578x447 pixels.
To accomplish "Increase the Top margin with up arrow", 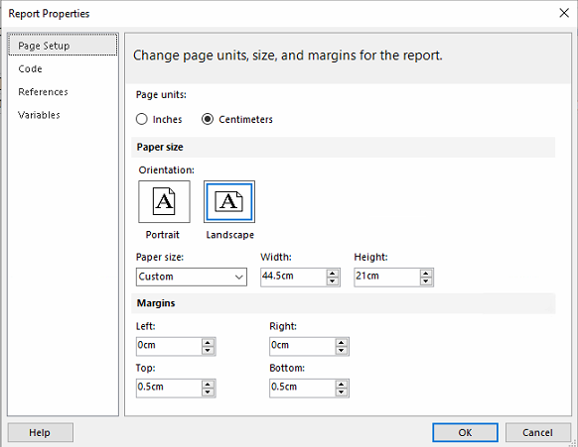I will click(x=208, y=385).
